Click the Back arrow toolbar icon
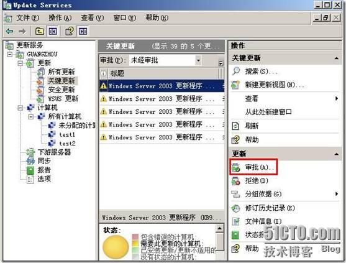 pyautogui.click(x=9, y=31)
